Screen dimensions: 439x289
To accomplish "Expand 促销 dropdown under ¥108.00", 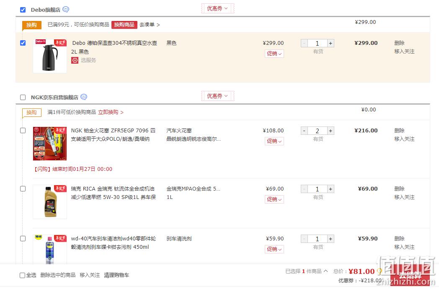I will [274, 141].
